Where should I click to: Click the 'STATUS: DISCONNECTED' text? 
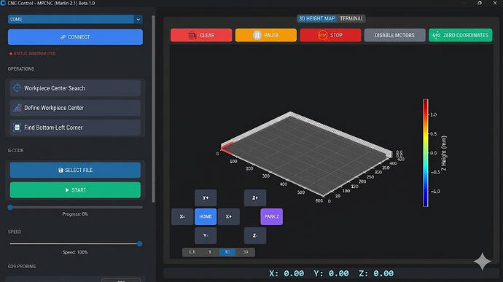tap(35, 54)
